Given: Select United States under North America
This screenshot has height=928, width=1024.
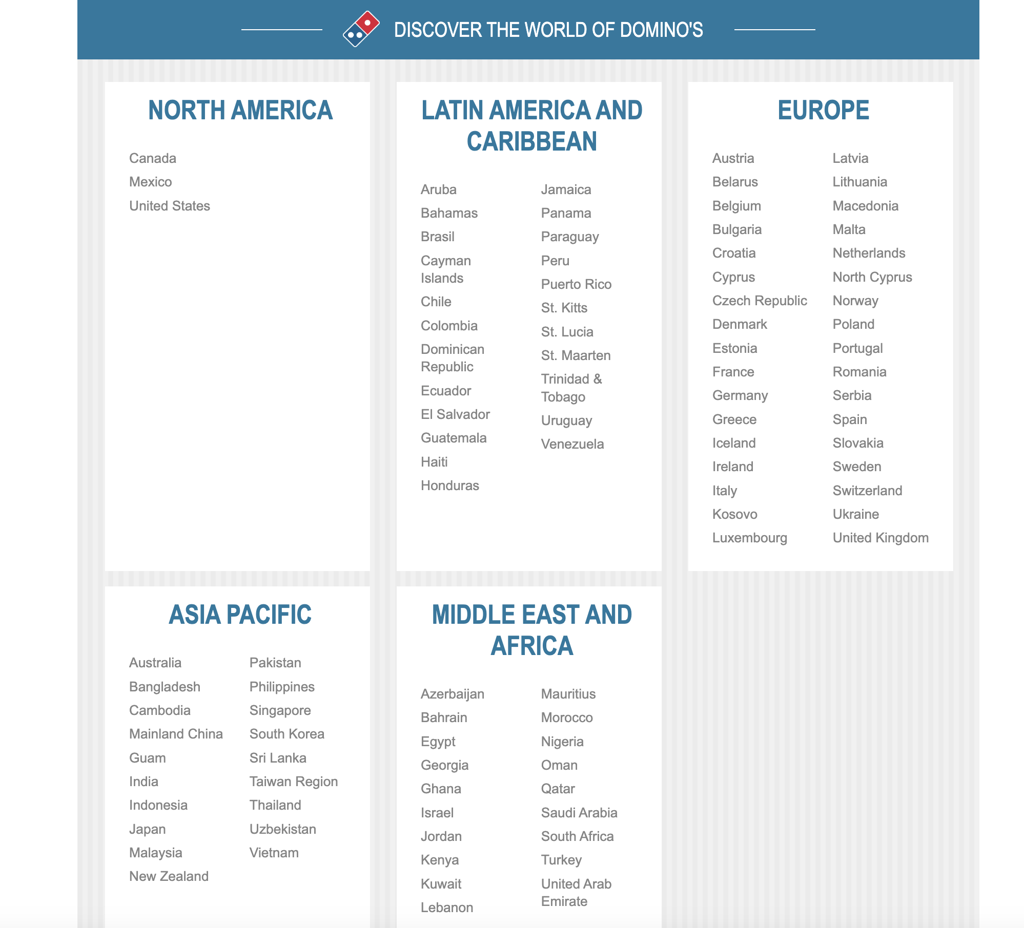Looking at the screenshot, I should (169, 206).
